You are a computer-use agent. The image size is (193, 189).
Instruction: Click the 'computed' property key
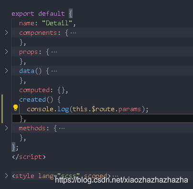[34, 90]
